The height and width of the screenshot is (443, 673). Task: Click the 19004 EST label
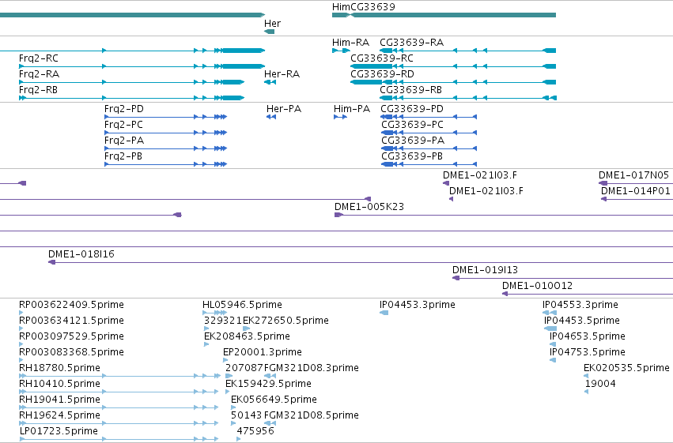click(x=600, y=384)
